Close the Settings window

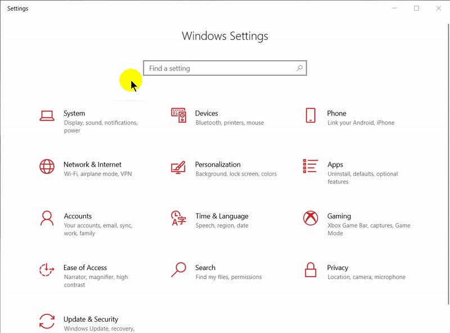(x=439, y=8)
